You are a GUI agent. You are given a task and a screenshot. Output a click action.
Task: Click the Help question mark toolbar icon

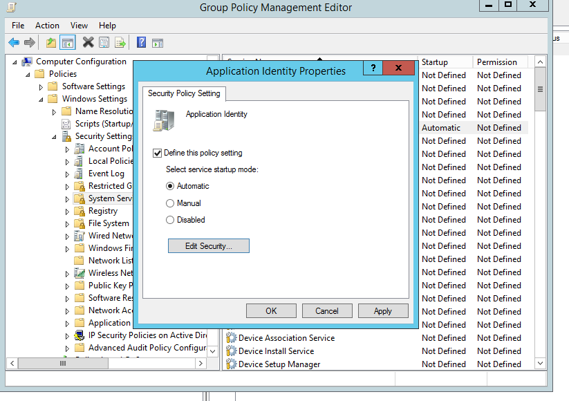[141, 42]
